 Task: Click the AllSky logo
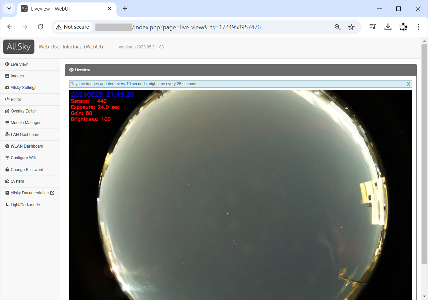19,47
